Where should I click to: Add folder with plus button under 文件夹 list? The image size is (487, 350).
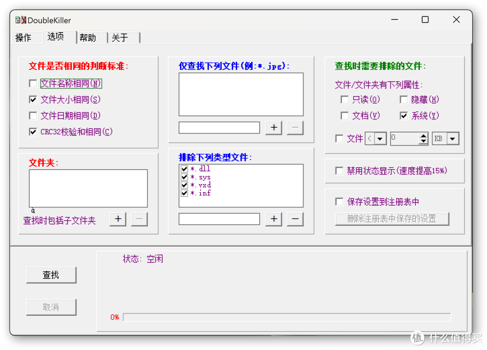pos(118,219)
